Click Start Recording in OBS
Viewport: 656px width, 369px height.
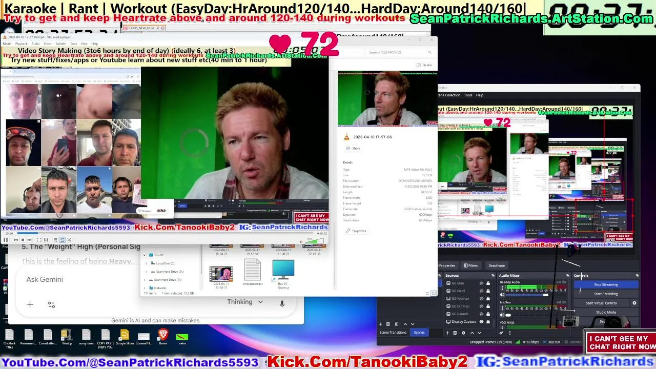click(x=606, y=294)
